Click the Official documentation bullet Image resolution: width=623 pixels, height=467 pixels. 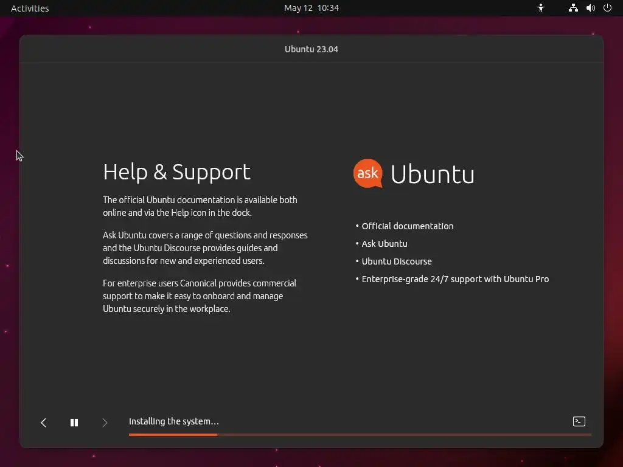[405, 226]
